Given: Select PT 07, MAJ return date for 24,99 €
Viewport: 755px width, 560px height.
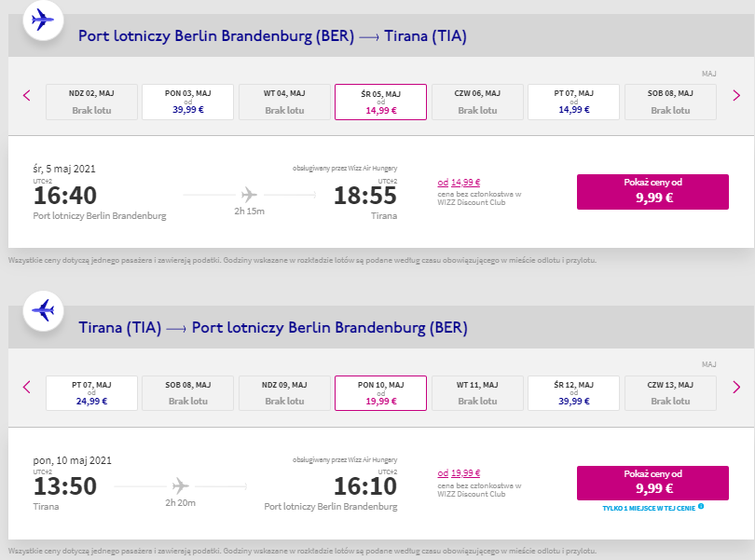Looking at the screenshot, I should (x=91, y=393).
